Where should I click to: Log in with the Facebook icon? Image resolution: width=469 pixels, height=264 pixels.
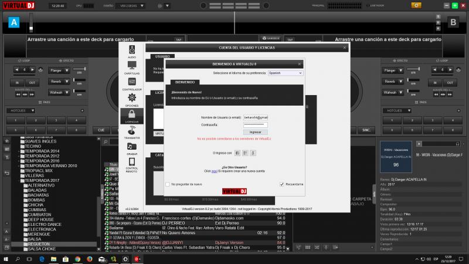coord(237,153)
